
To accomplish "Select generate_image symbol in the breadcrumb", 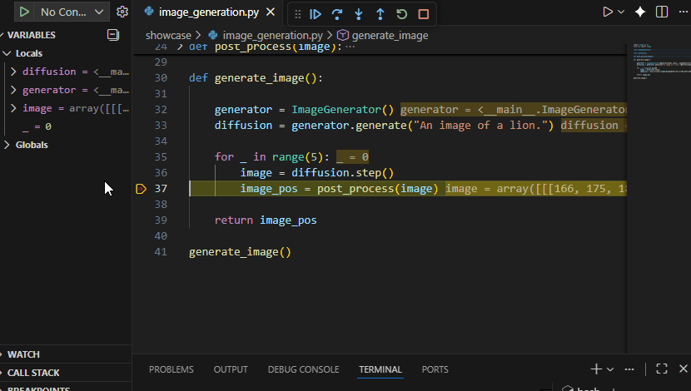I will tap(390, 35).
